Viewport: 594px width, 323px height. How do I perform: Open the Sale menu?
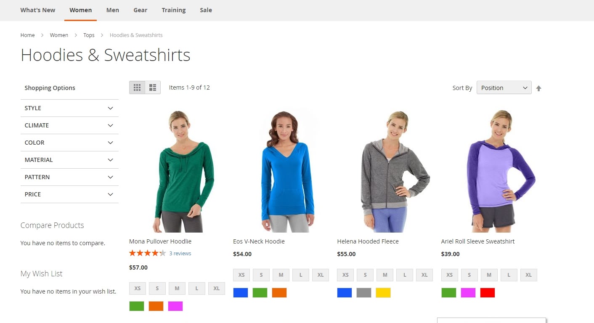tap(206, 10)
